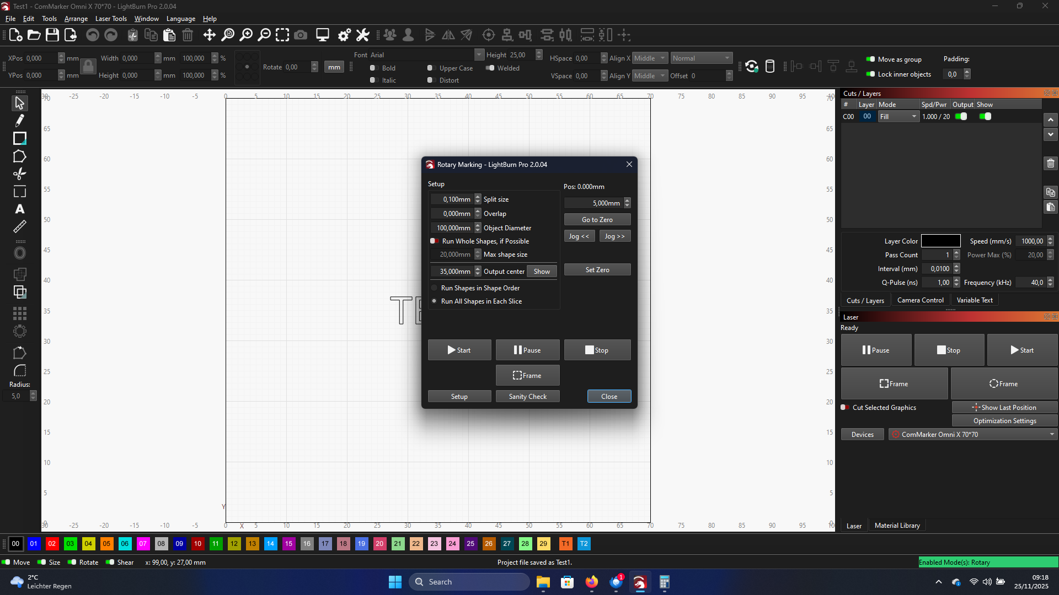Select the Rectangle drawing tool
The image size is (1059, 595).
pos(20,138)
